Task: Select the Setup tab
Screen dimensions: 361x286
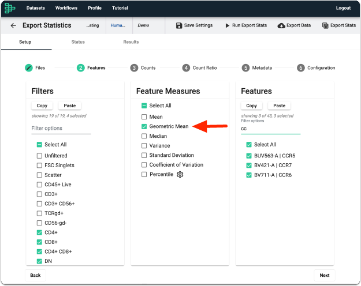Action: tap(25, 42)
